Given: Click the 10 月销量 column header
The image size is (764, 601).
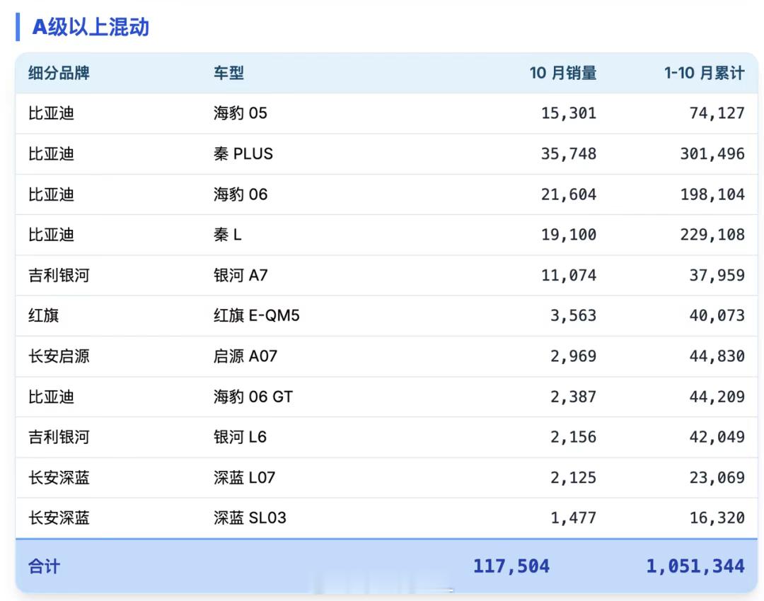Looking at the screenshot, I should 563,73.
